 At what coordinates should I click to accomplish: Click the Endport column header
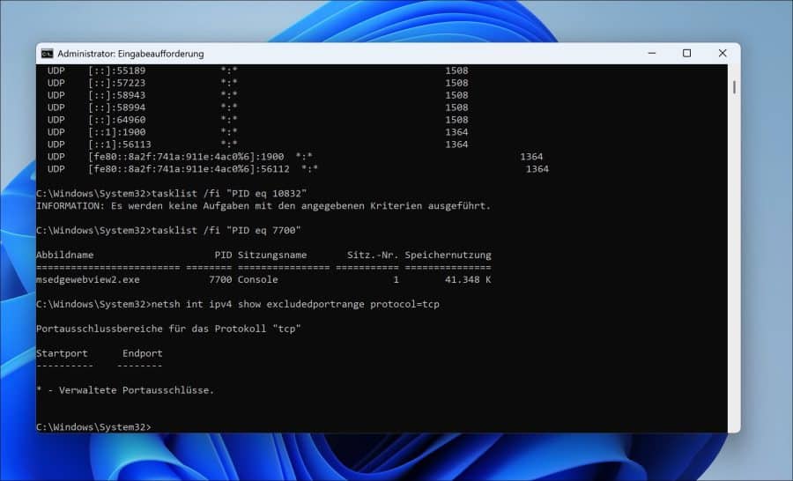(x=142, y=353)
